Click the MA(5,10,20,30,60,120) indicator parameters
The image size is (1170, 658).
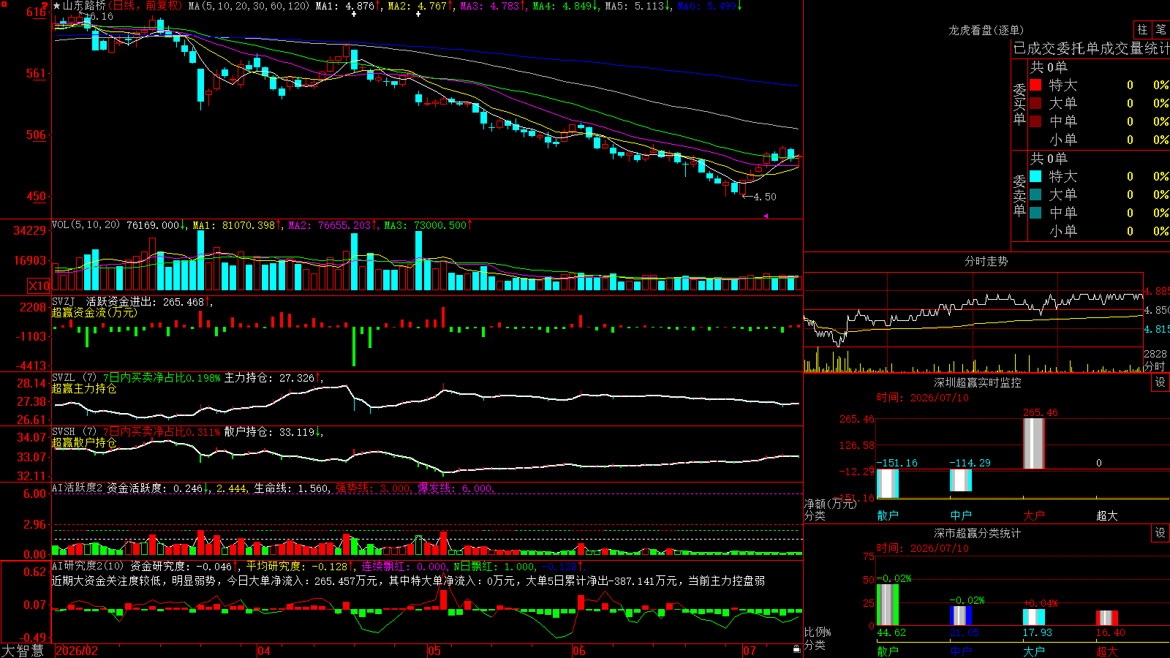pyautogui.click(x=249, y=6)
